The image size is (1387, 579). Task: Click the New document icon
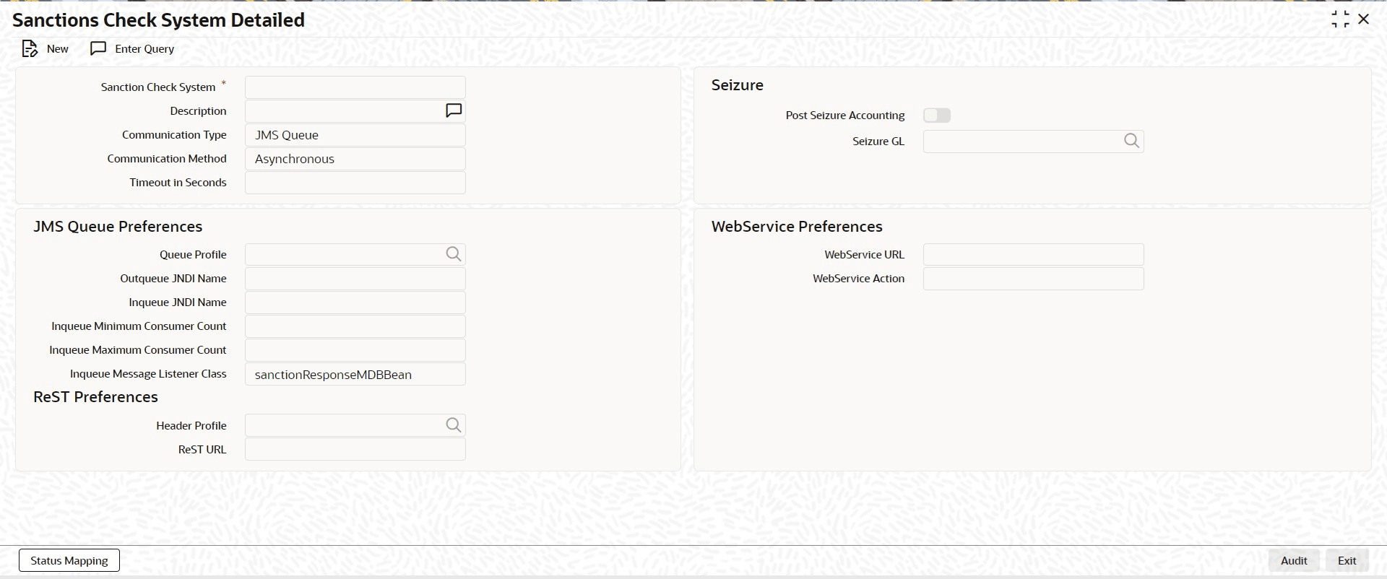click(30, 49)
